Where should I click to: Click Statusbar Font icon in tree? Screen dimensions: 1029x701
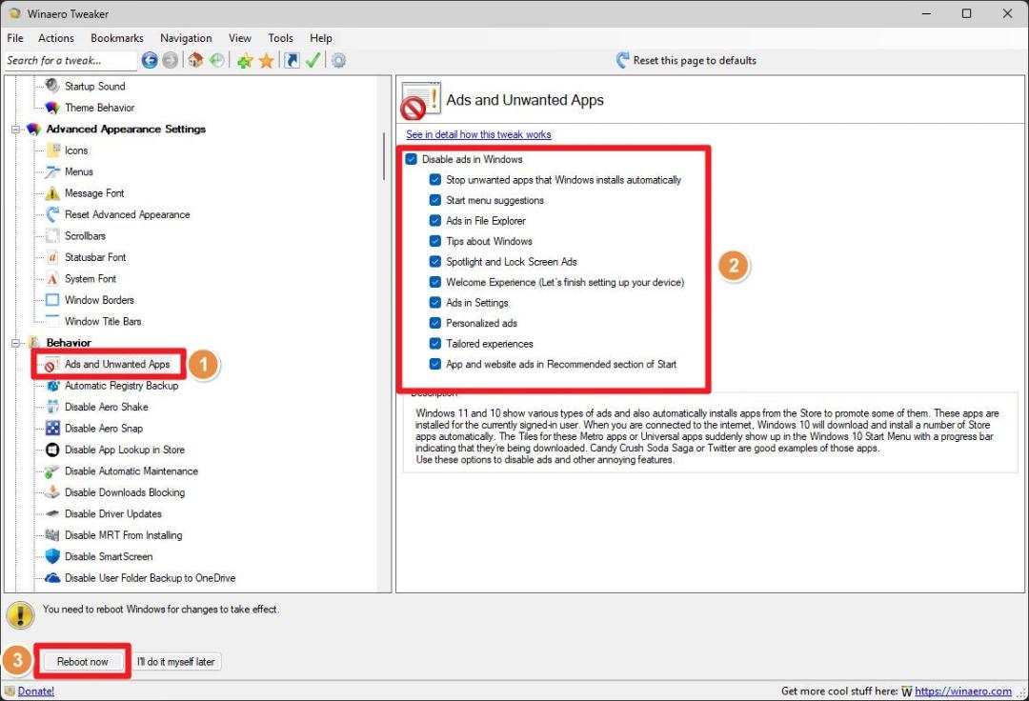(51, 257)
